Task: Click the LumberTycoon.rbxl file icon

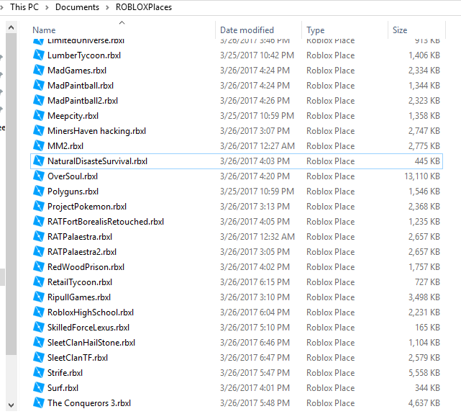Action: (39, 55)
